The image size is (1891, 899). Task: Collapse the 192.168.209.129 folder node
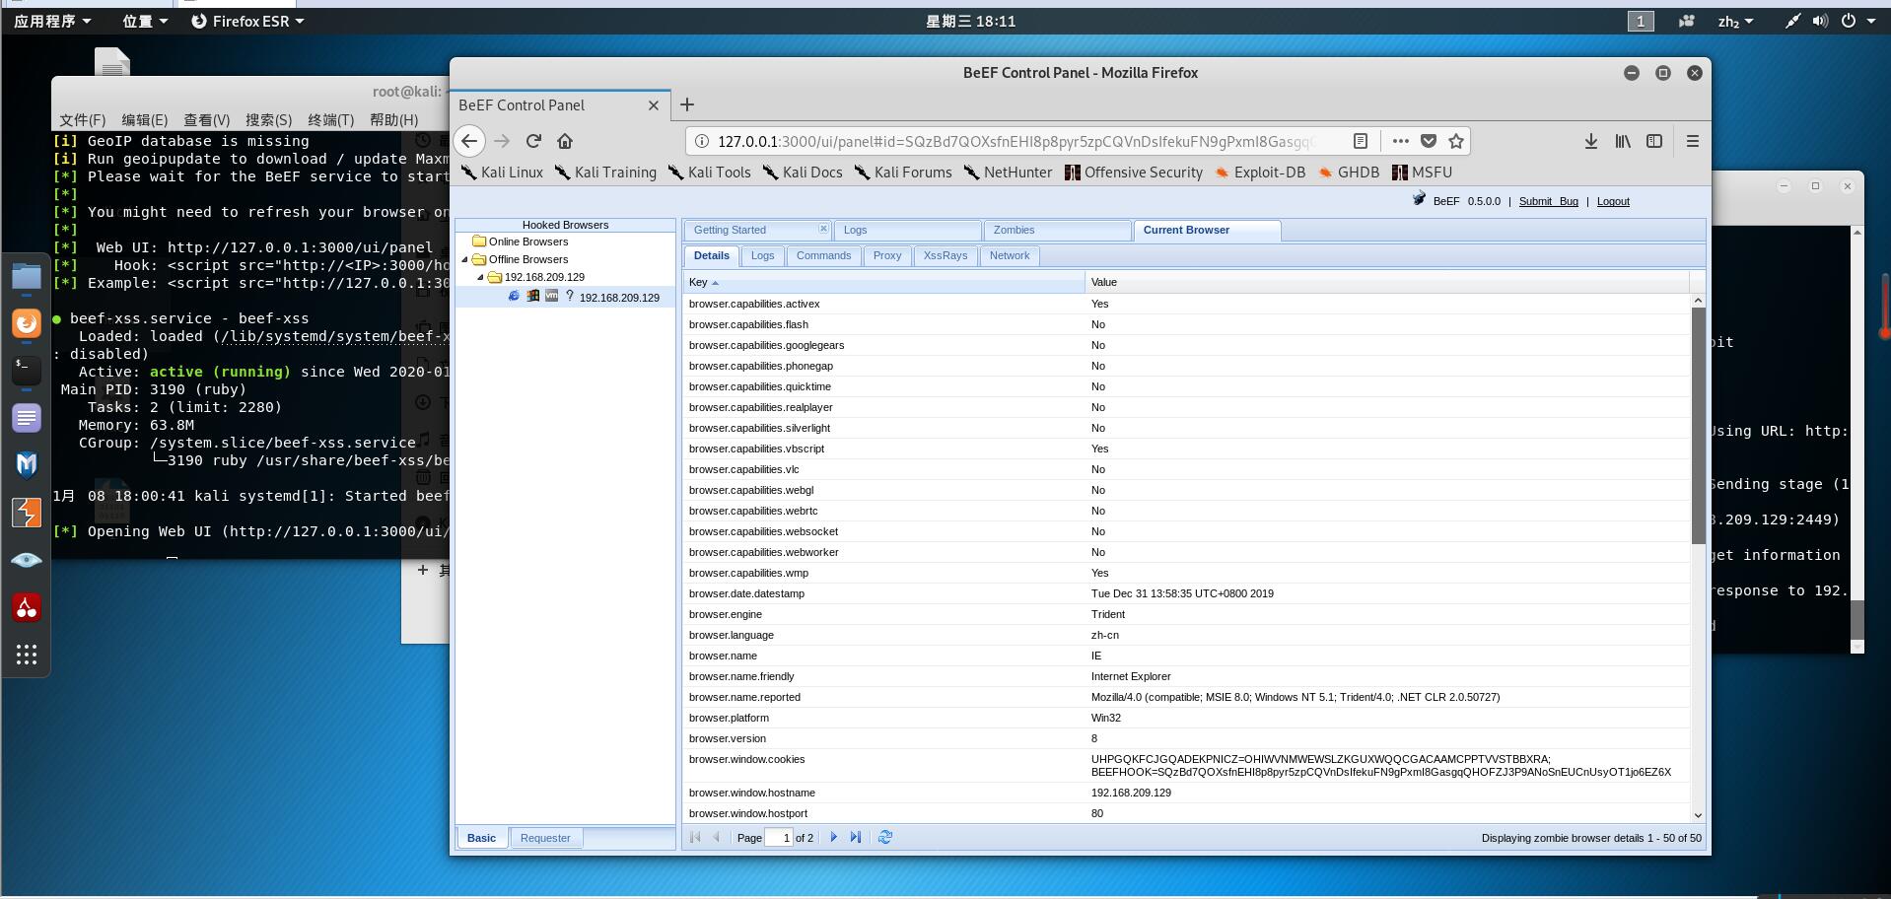(481, 277)
